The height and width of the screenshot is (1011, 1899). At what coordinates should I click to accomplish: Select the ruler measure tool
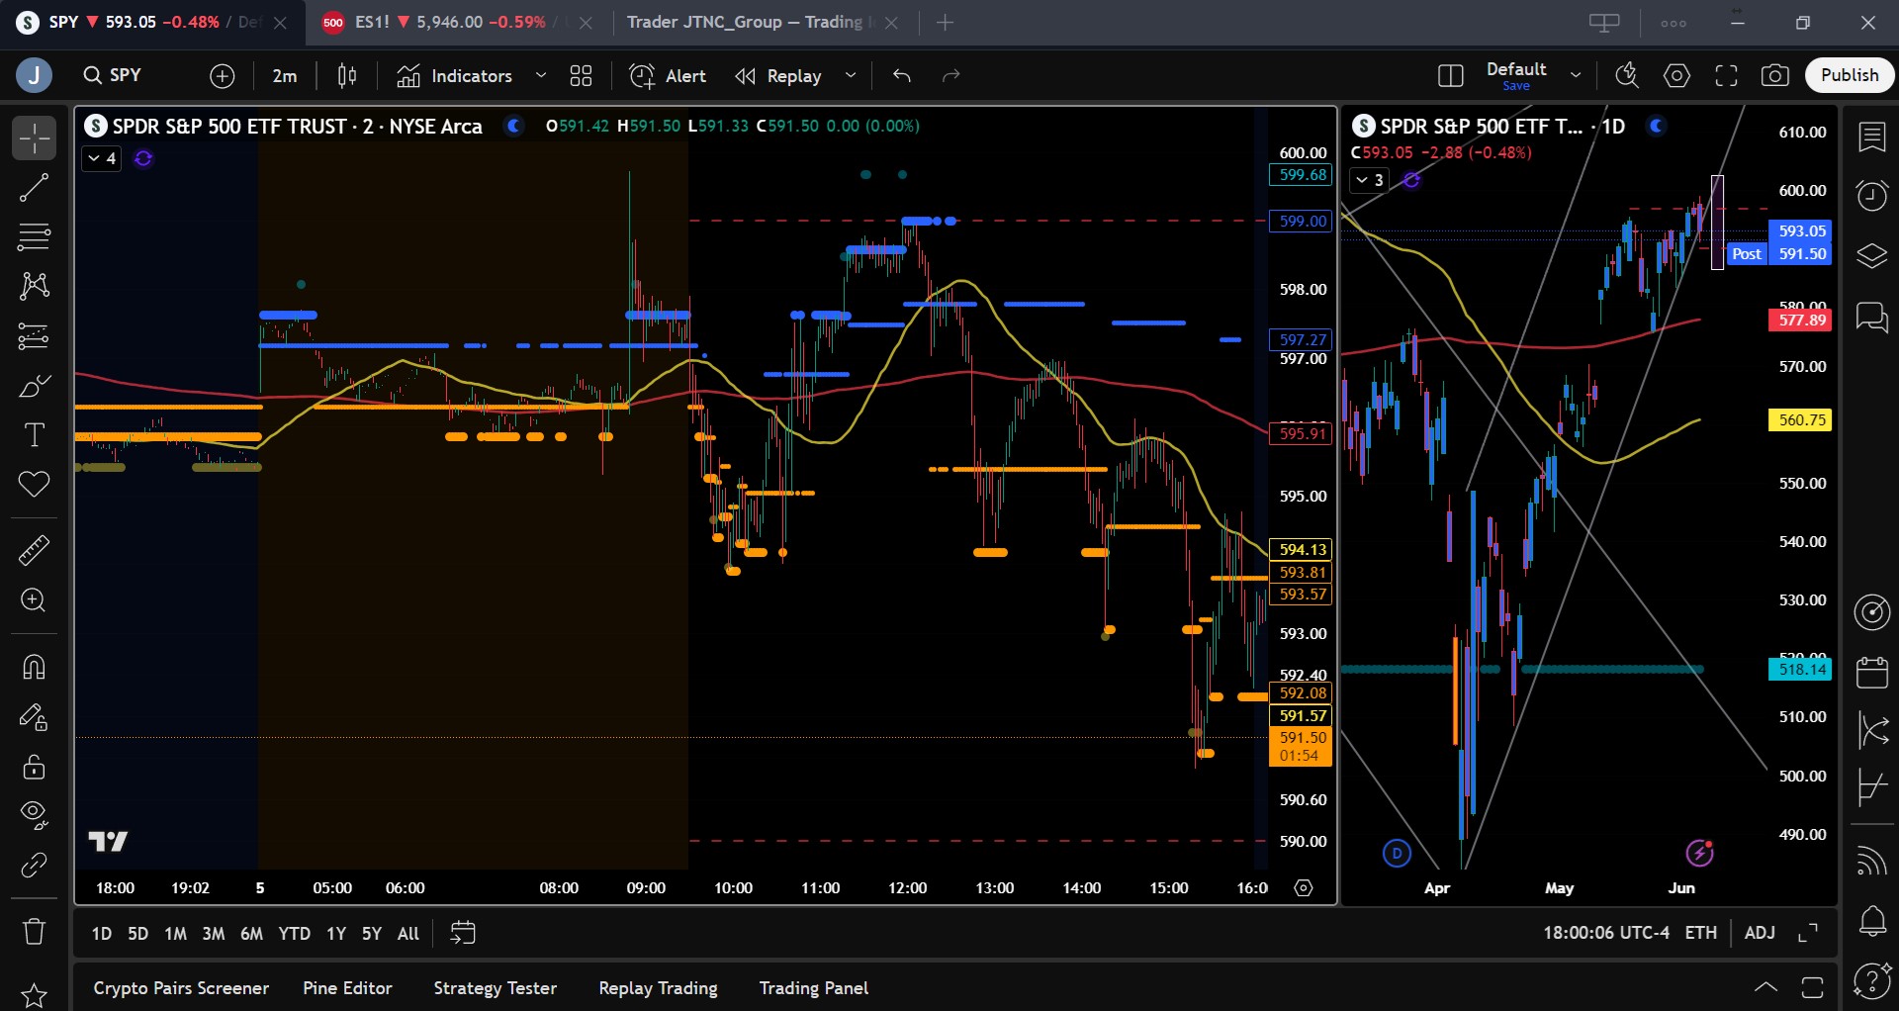pos(34,550)
